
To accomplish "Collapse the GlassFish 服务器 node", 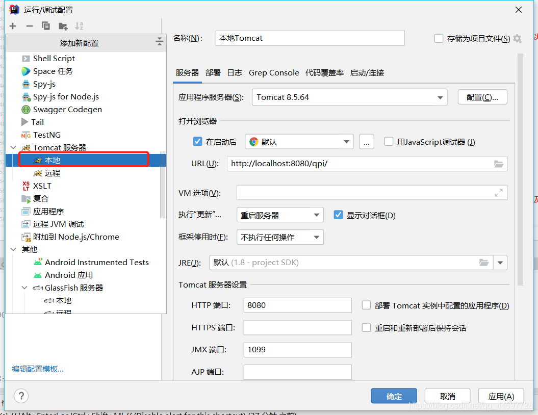I will [x=24, y=288].
